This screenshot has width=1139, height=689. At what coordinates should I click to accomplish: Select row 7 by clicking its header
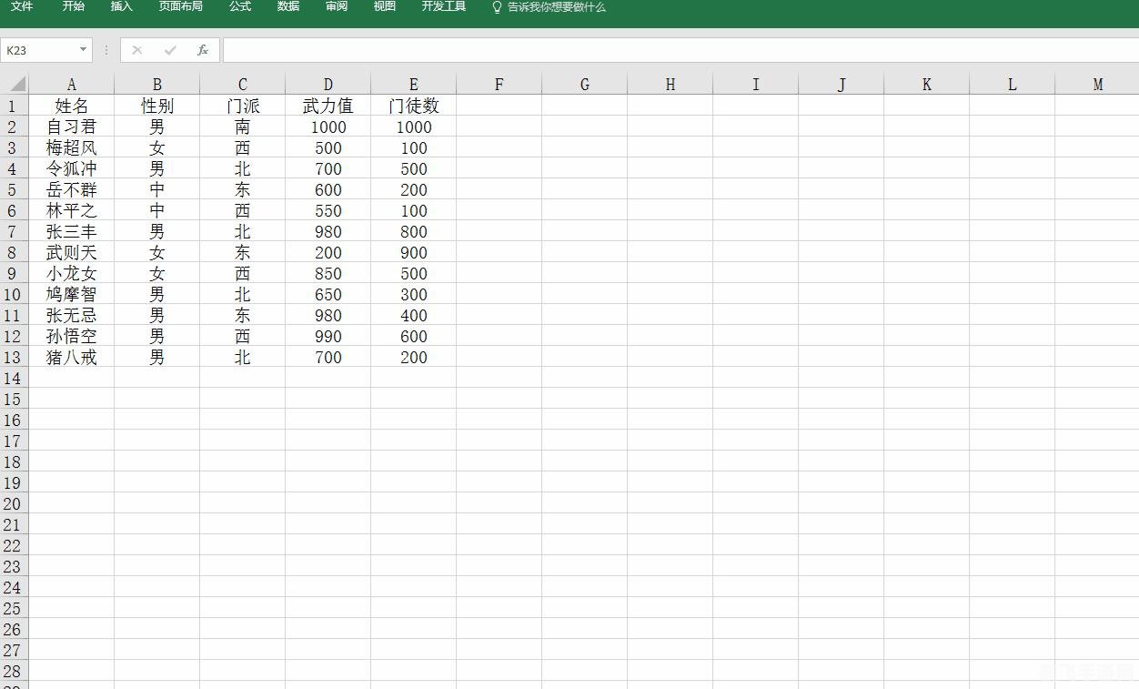pos(13,231)
